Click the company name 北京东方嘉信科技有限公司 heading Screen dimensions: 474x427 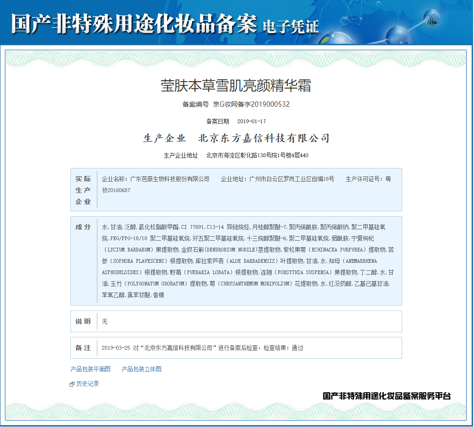[x=264, y=138]
